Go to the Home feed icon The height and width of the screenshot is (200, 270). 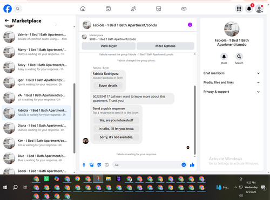[83, 9]
